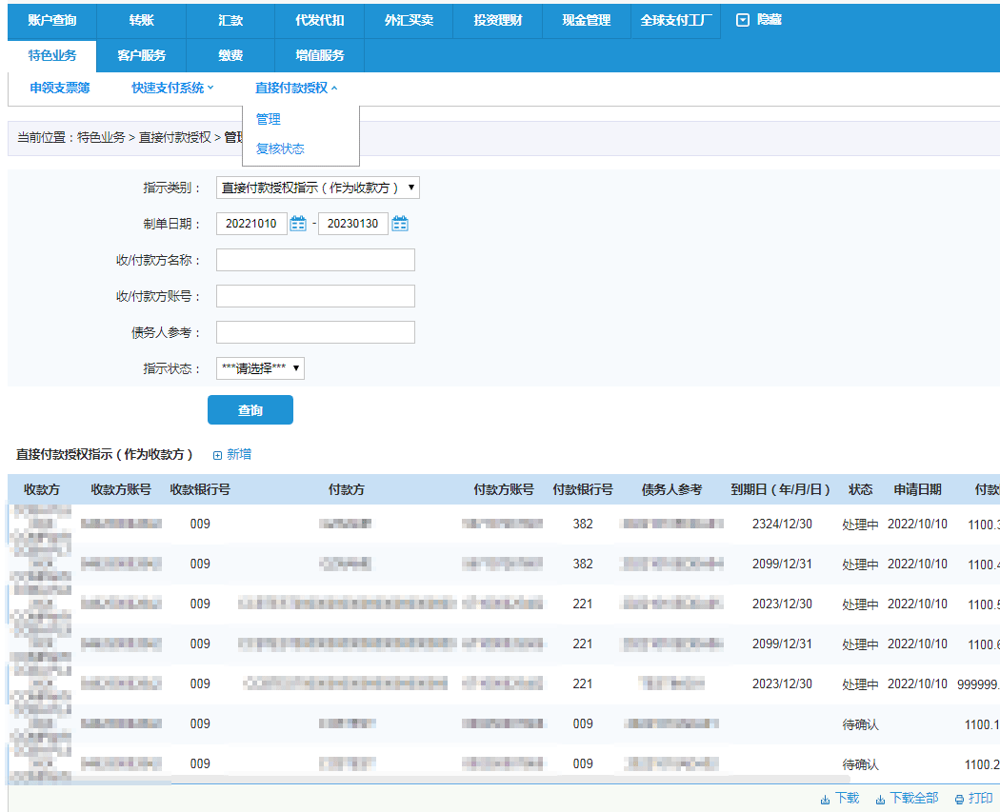The height and width of the screenshot is (812, 1000).
Task: Click the download icon next to 下载全部
Action: coord(880,800)
